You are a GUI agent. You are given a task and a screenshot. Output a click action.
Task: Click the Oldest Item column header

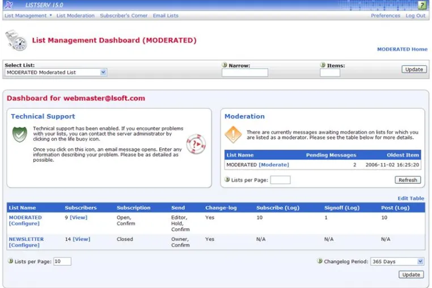pos(403,155)
